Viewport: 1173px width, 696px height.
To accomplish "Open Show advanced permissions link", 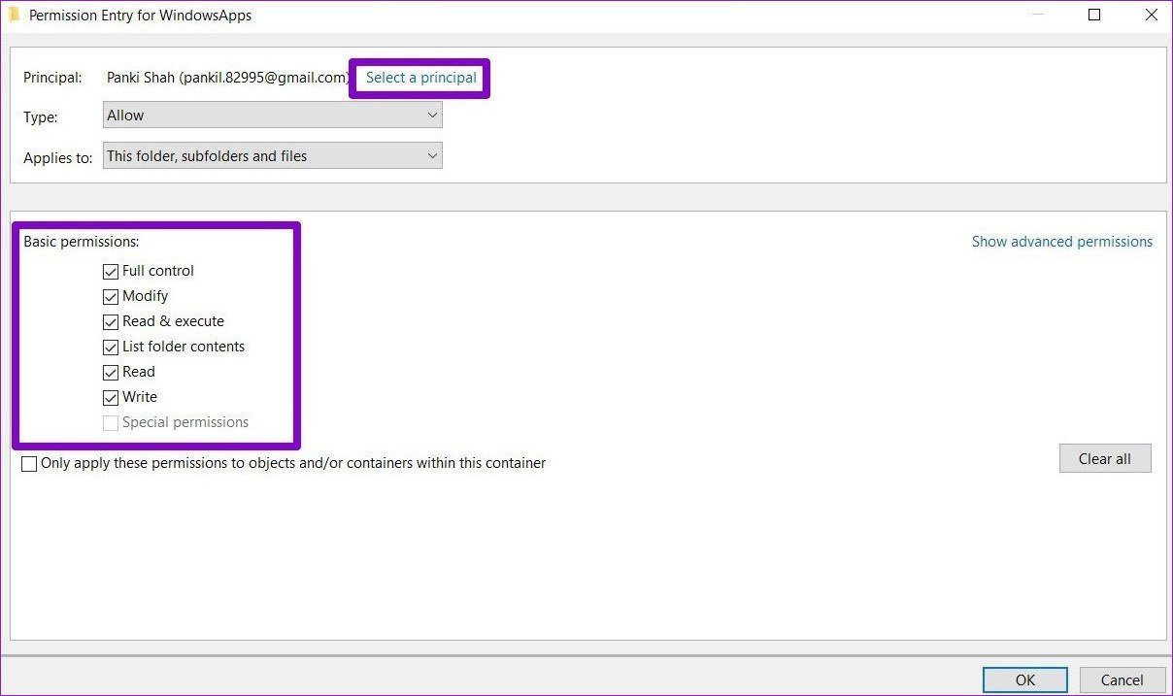I will [x=1062, y=242].
